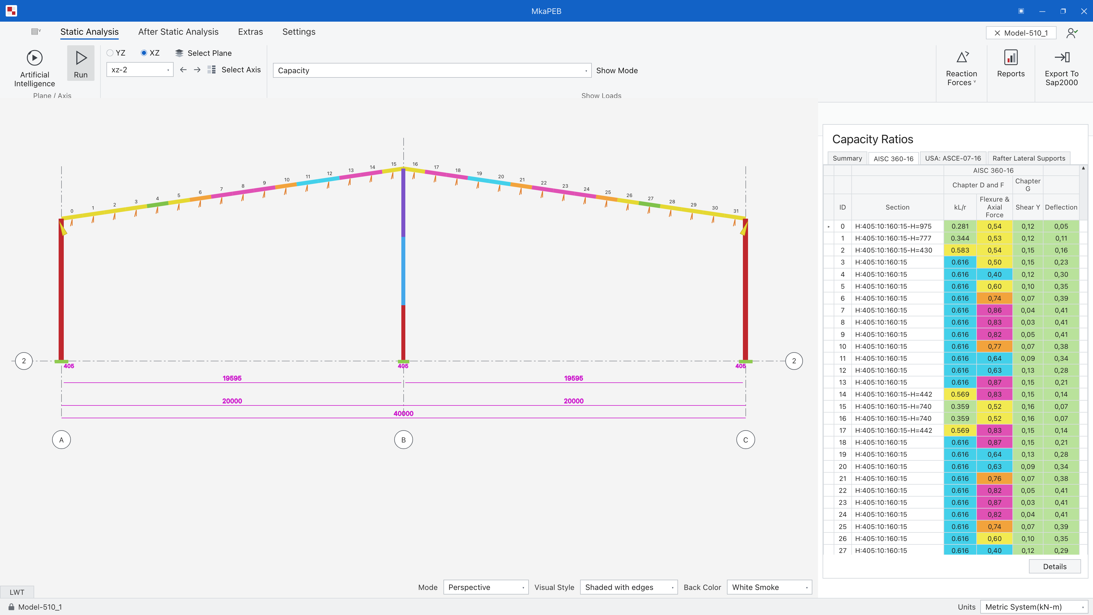The height and width of the screenshot is (615, 1093).
Task: Click the Details button
Action: point(1054,567)
